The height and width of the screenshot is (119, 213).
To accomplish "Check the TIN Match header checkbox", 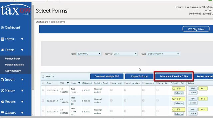I will [143, 83].
